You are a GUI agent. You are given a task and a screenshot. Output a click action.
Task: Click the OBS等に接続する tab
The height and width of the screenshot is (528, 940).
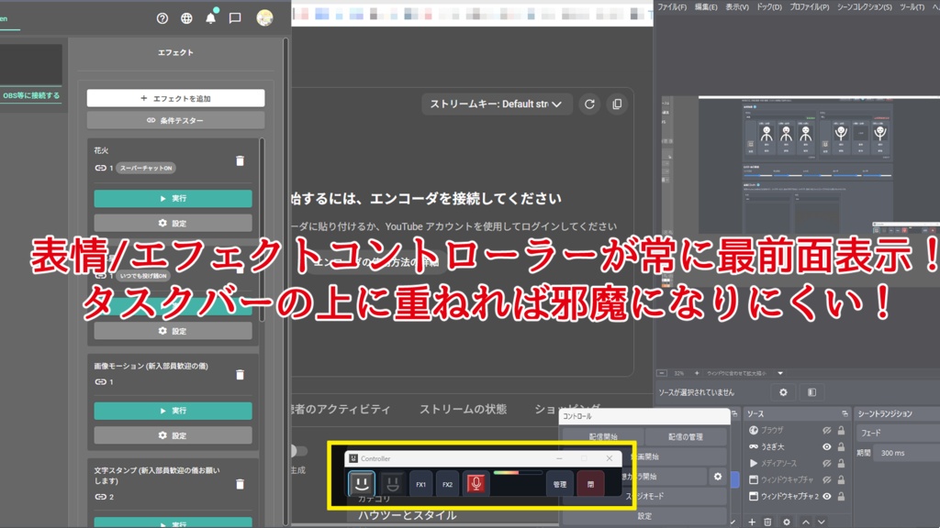[30, 95]
